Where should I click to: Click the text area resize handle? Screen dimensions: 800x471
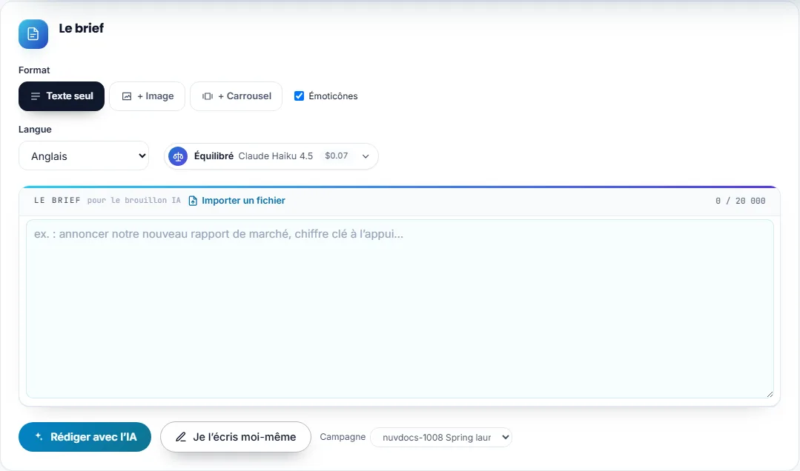770,393
